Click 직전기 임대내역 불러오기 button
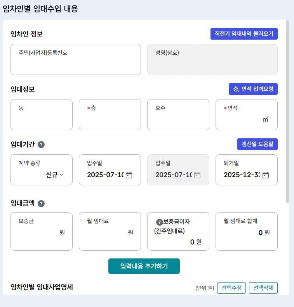 click(244, 34)
